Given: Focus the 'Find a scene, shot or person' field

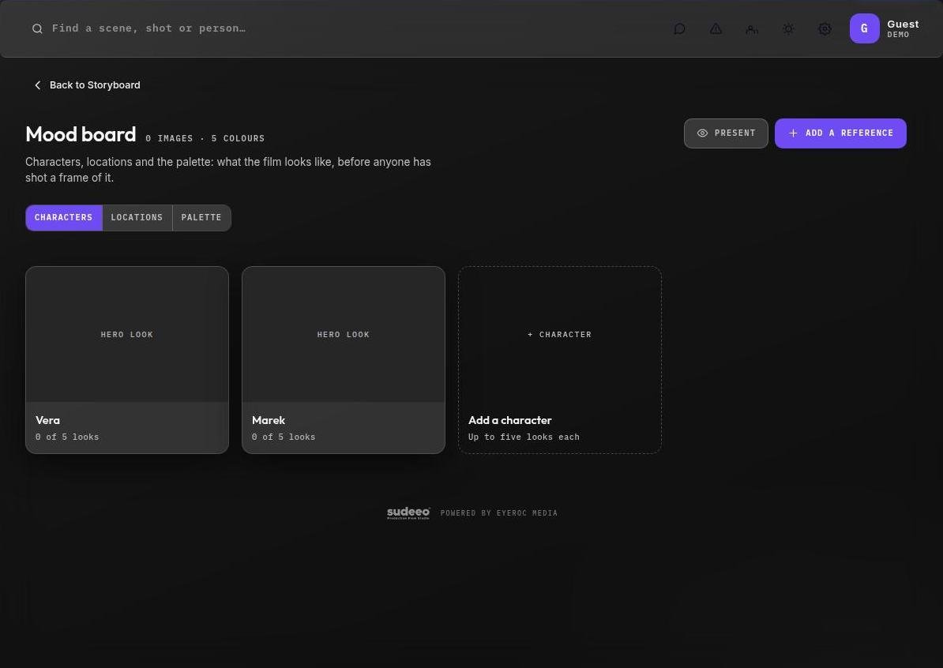Looking at the screenshot, I should [148, 28].
